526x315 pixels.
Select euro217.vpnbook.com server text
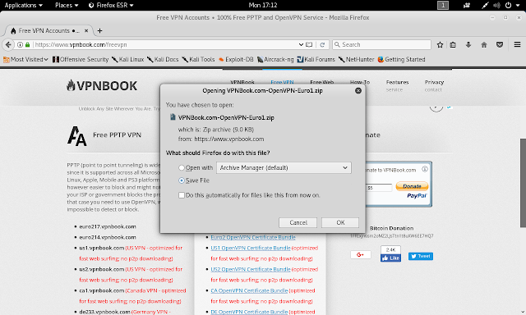[x=108, y=226]
